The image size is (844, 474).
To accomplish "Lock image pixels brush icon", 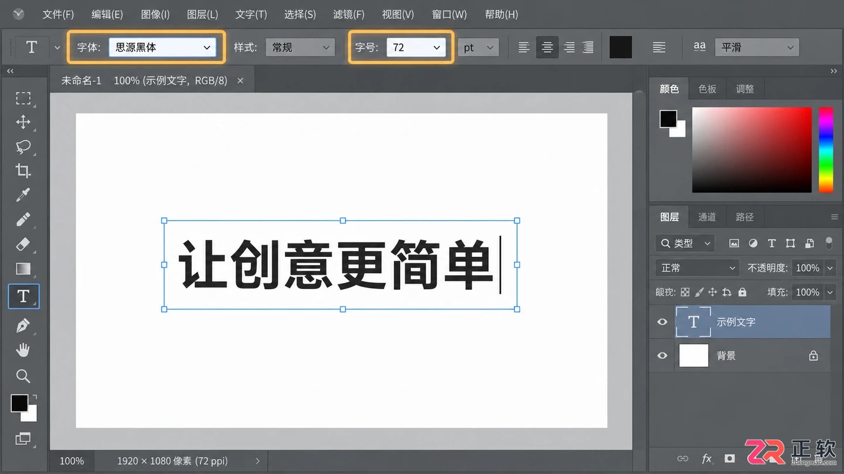I will pos(699,292).
